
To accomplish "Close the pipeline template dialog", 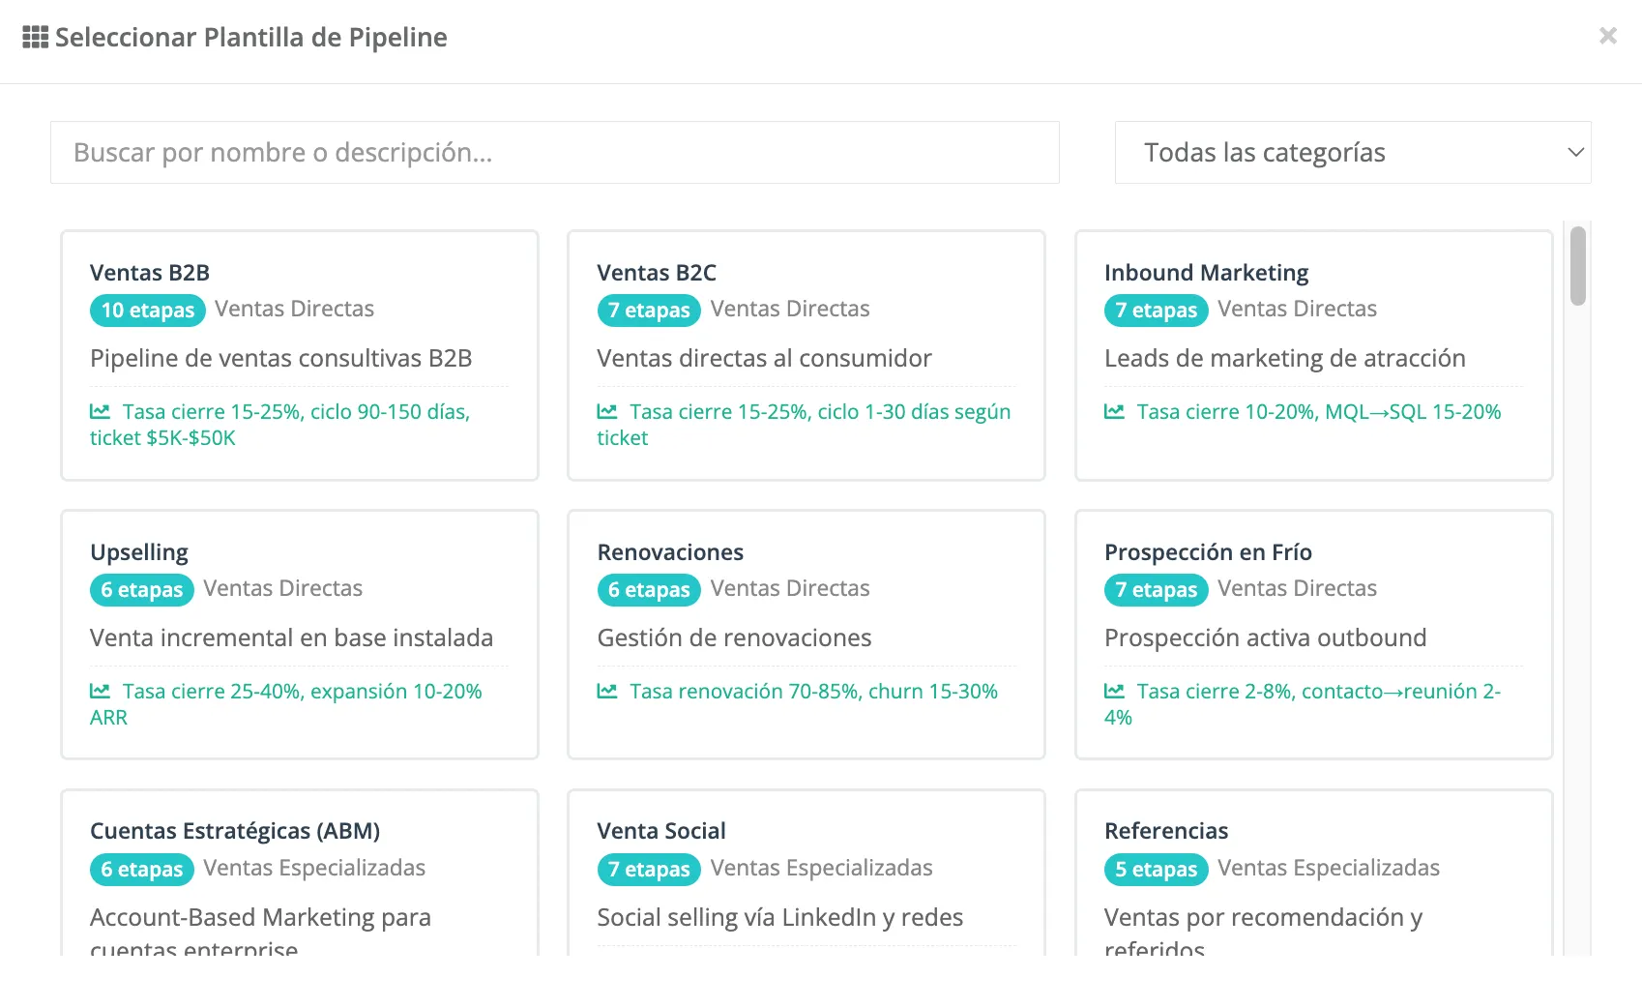I will pyautogui.click(x=1608, y=36).
